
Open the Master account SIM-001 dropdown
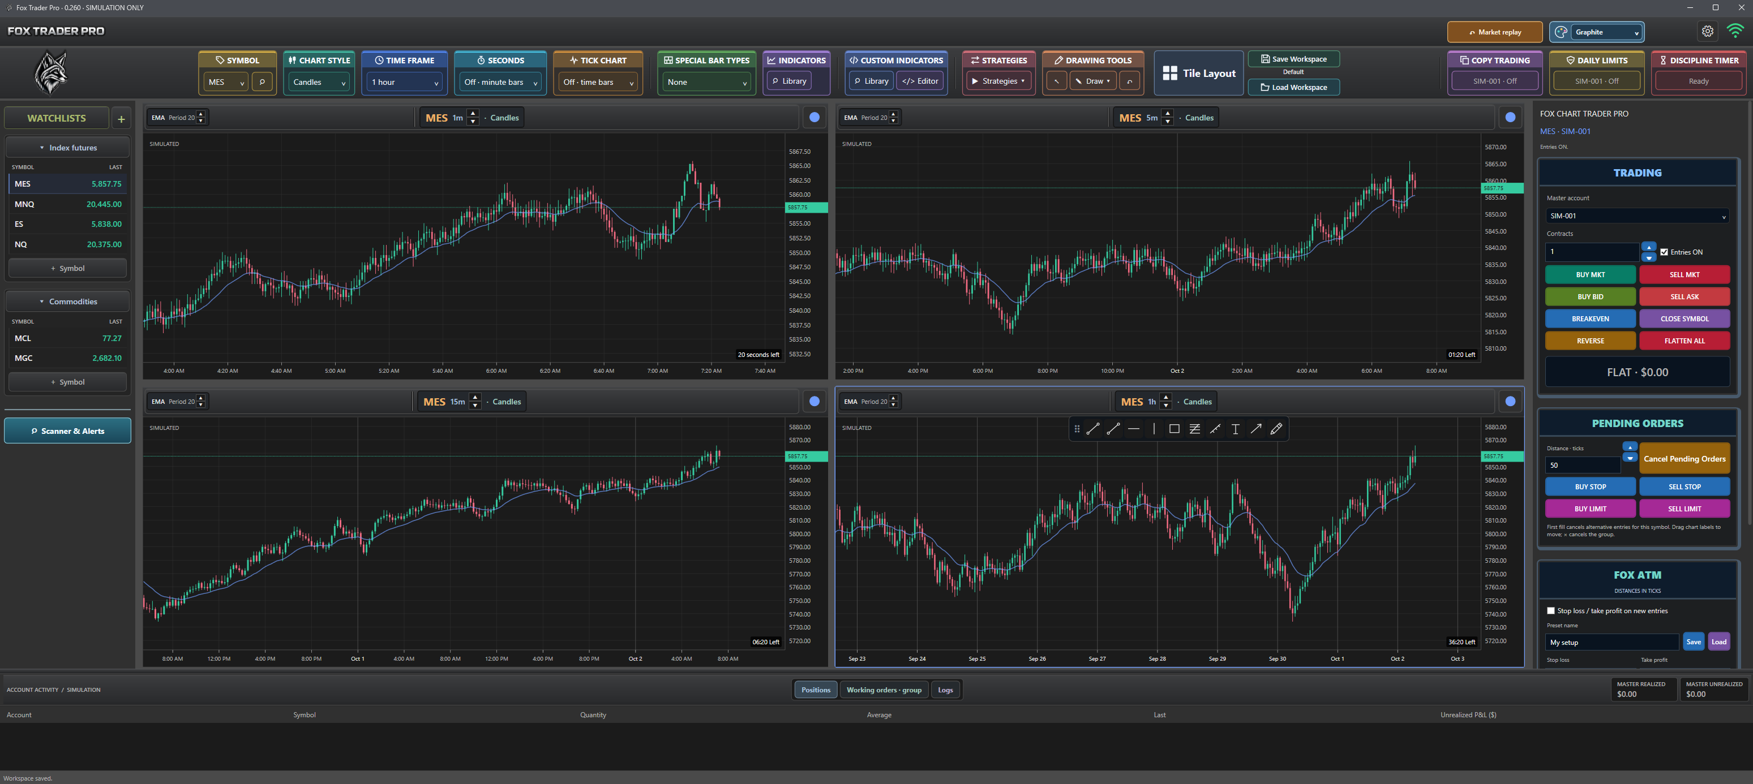1638,216
